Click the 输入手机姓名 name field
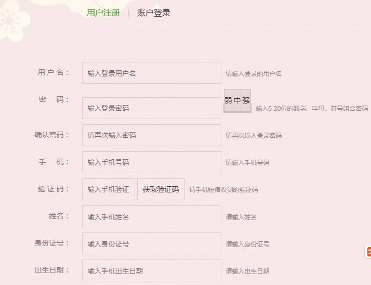 tap(152, 216)
